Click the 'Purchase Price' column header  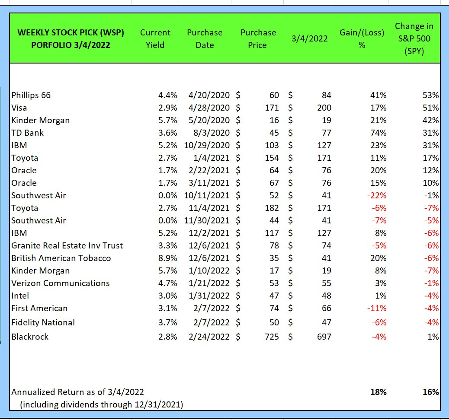[258, 38]
